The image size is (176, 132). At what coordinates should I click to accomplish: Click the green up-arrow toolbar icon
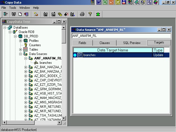98,14
